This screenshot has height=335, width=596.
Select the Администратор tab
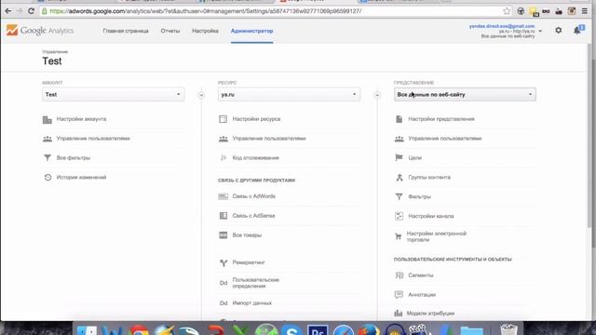(x=251, y=31)
